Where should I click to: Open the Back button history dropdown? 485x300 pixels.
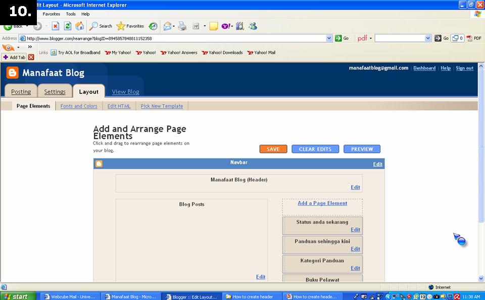27,26
